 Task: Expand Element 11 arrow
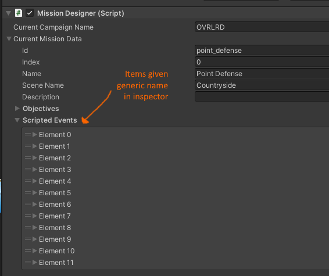[x=35, y=263]
